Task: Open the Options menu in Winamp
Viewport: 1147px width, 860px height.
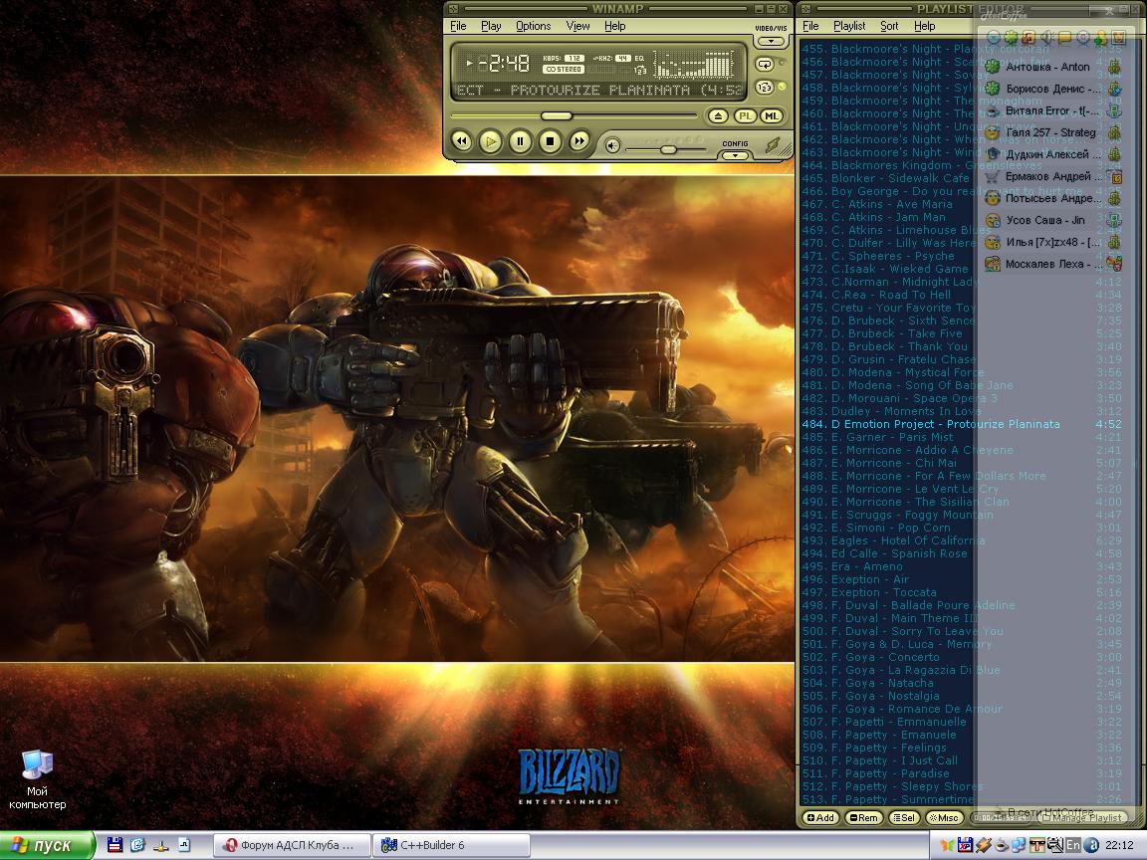Action: coord(533,26)
